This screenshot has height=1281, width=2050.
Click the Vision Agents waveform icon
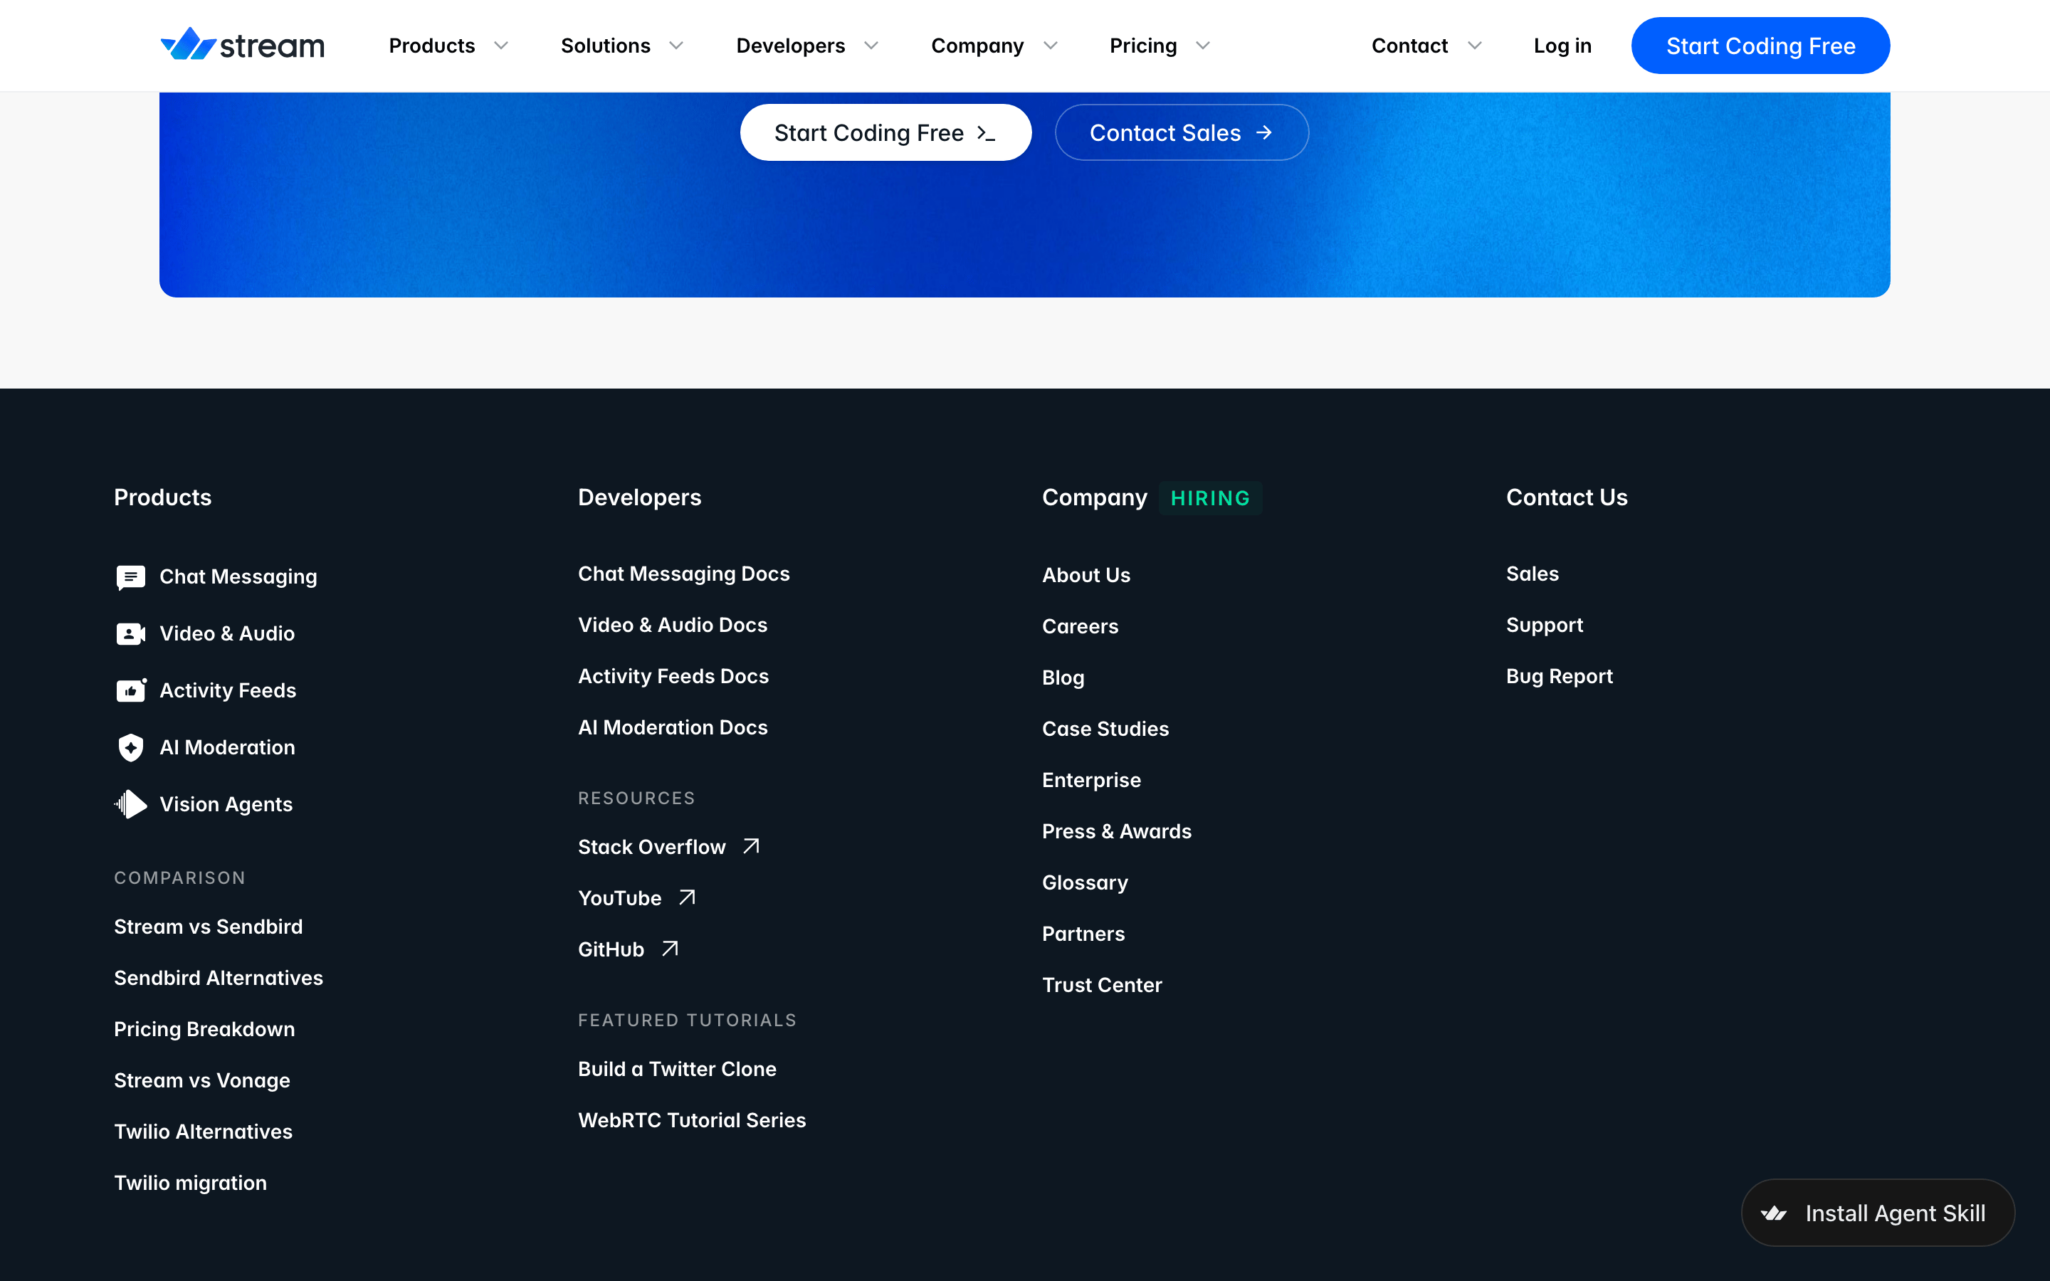(x=130, y=804)
